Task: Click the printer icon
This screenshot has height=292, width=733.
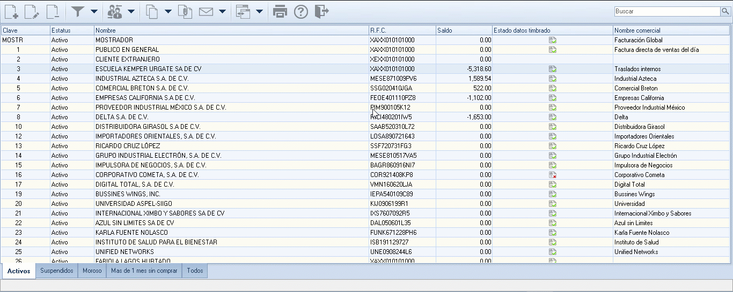Action: coord(280,11)
